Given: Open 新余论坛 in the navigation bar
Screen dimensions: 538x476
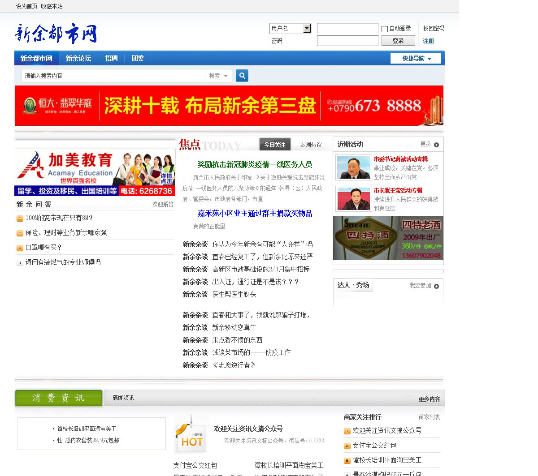Looking at the screenshot, I should coord(78,58).
